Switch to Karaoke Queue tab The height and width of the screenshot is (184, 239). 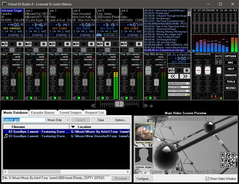tap(43, 113)
